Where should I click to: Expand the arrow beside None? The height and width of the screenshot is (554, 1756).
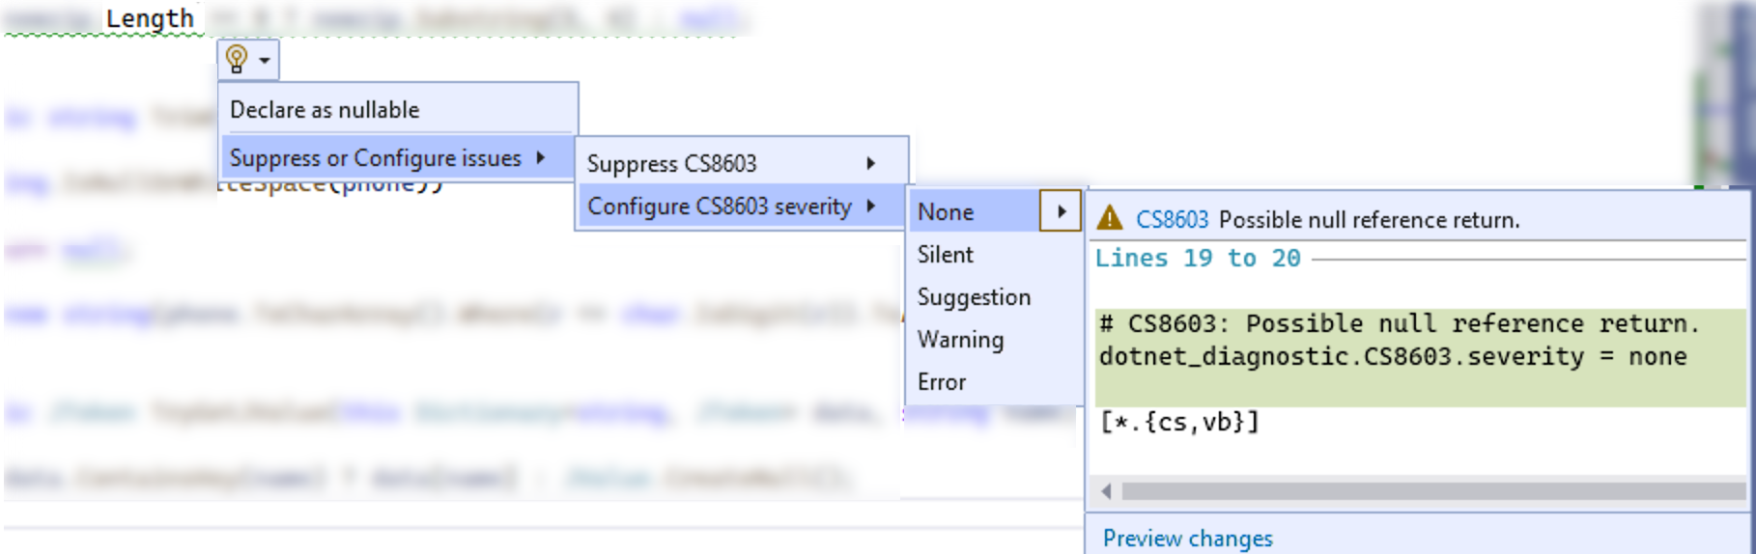point(1062,211)
